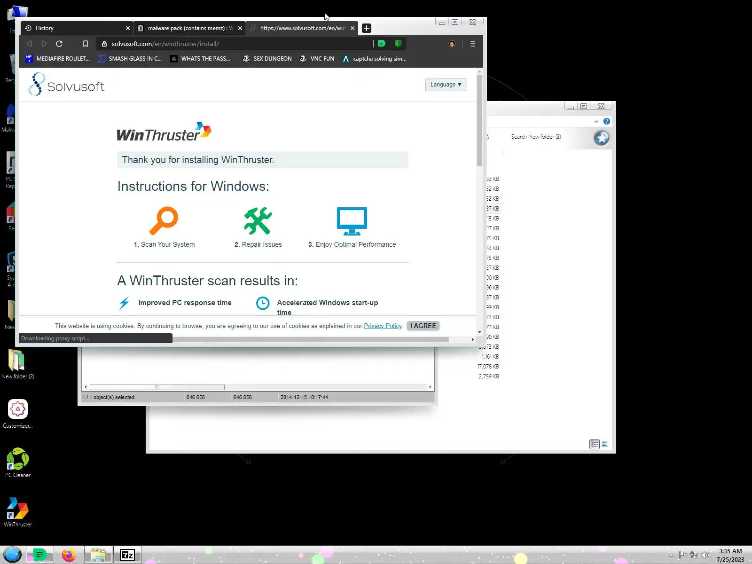
Task: Switch Explorer to details view icon
Action: (595, 444)
